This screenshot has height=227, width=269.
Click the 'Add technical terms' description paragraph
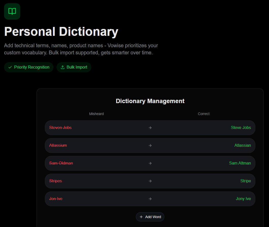point(81,49)
